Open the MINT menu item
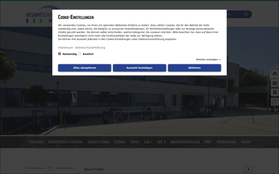This screenshot has height=174, width=279. click(x=208, y=142)
